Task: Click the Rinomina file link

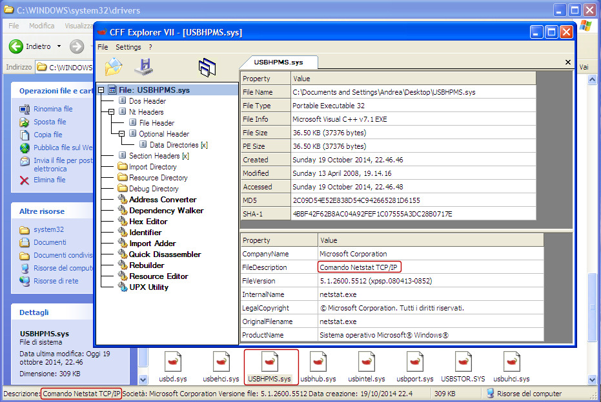Action: pyautogui.click(x=53, y=109)
